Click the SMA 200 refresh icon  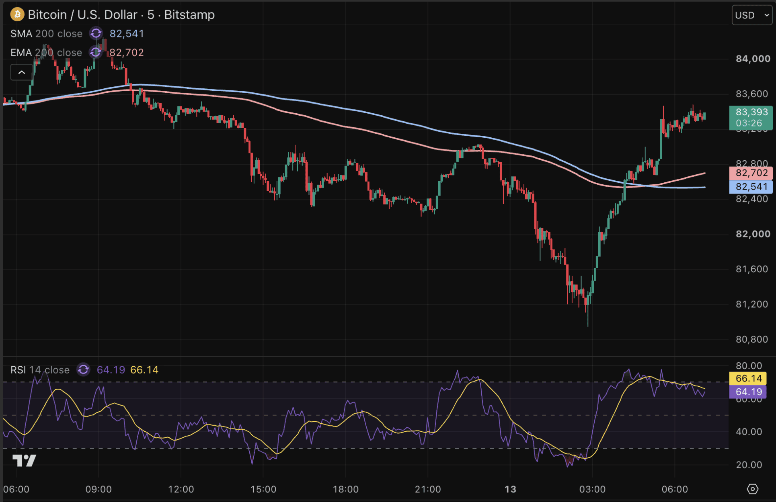click(96, 33)
